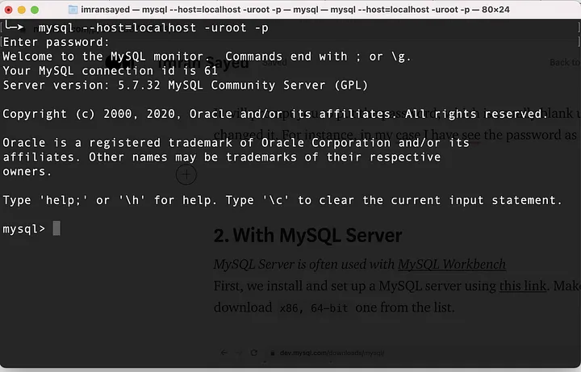Click '2. With MySQL Server' heading in background page
The width and height of the screenshot is (581, 372).
pyautogui.click(x=308, y=236)
